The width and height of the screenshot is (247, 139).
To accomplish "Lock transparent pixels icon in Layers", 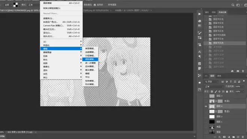I will click(x=212, y=91).
